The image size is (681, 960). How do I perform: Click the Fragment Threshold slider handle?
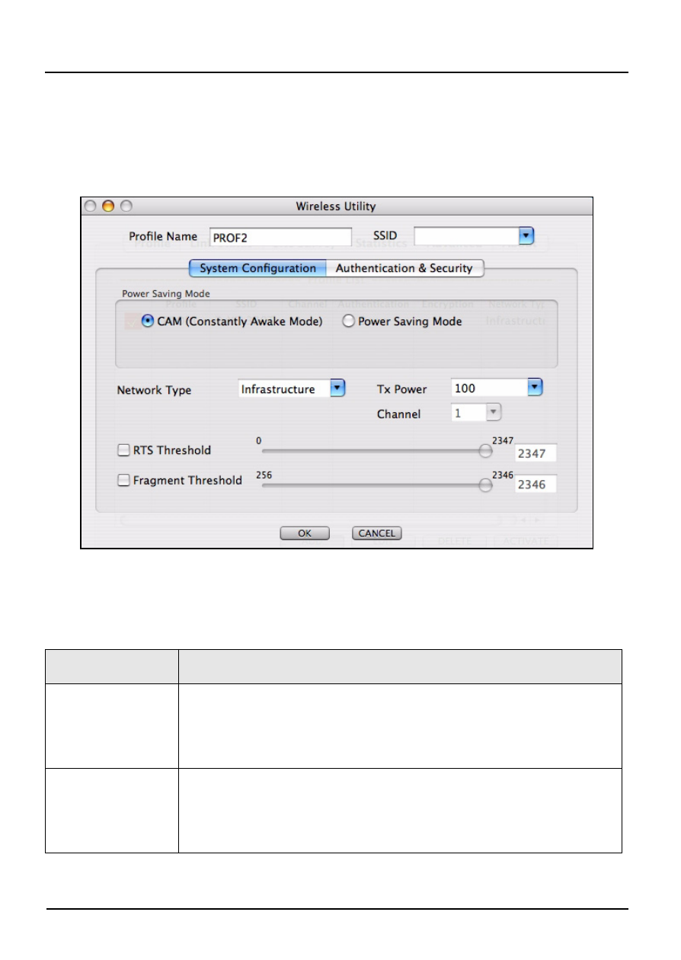pyautogui.click(x=484, y=485)
